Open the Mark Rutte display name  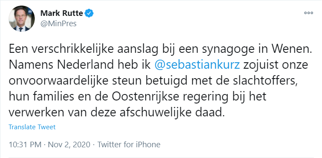click(x=61, y=13)
